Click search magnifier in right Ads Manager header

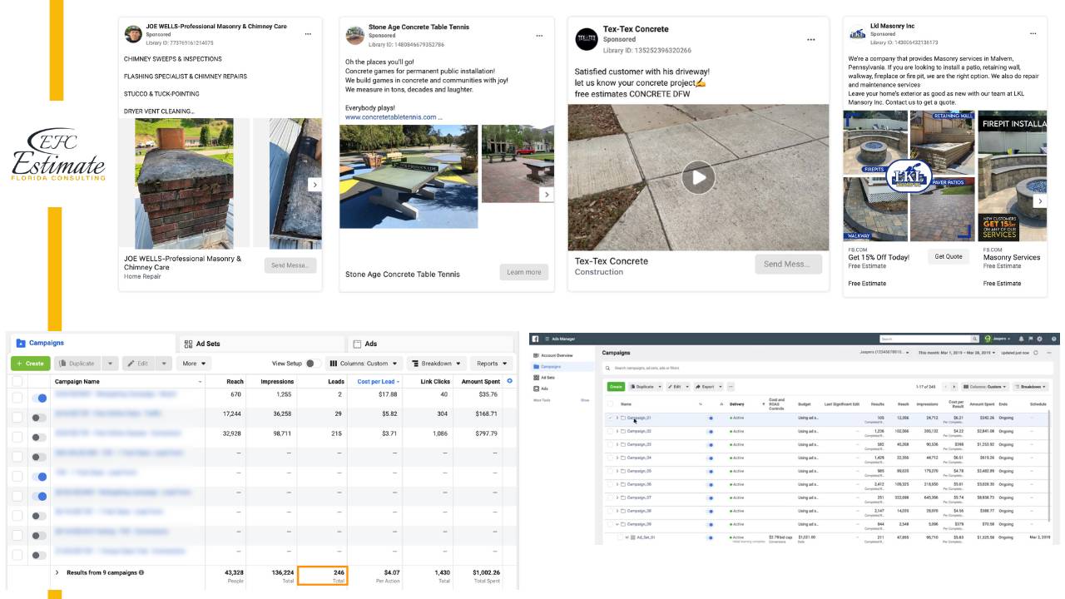pos(974,339)
